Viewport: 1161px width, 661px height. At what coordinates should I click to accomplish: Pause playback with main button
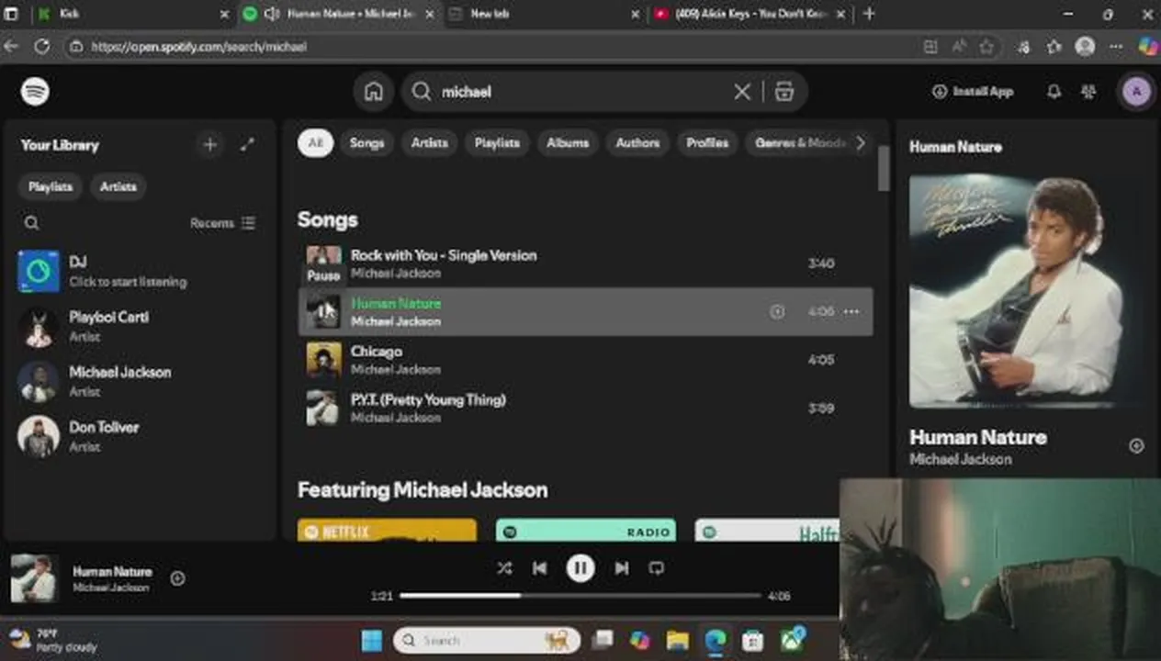[580, 568]
